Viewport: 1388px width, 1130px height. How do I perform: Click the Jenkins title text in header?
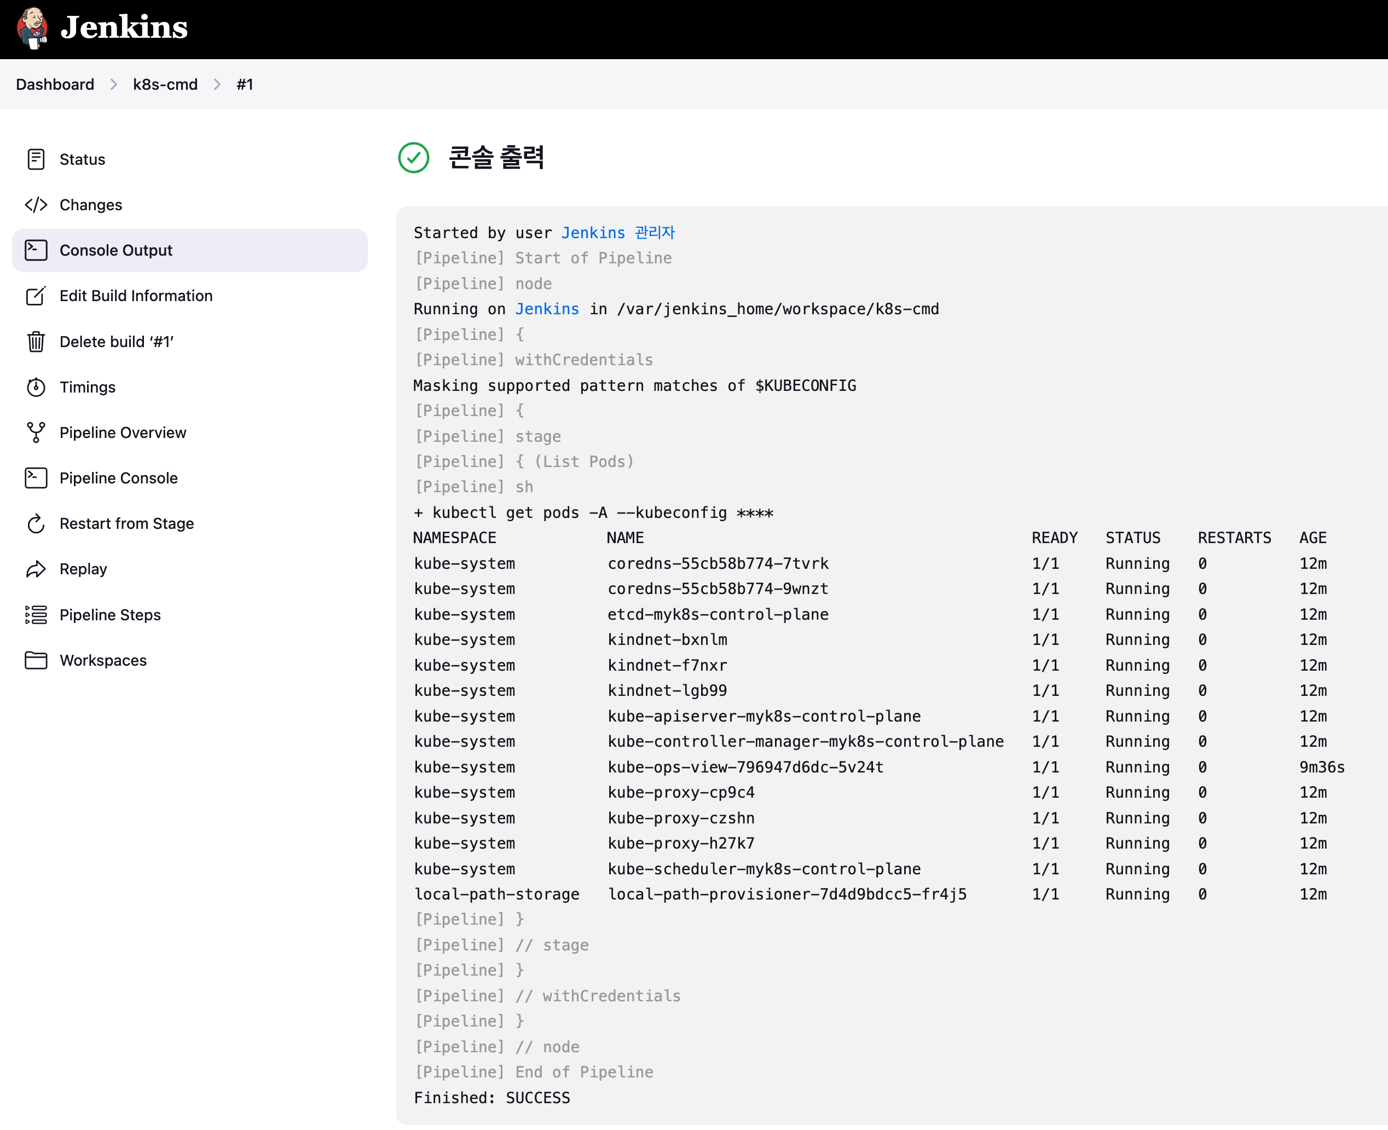124,27
